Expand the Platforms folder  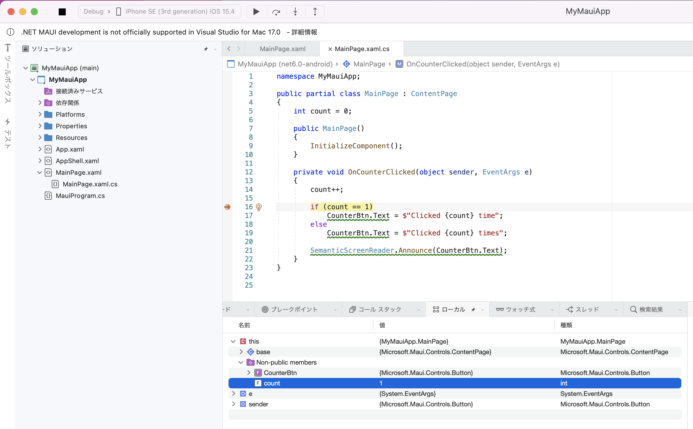tap(40, 114)
